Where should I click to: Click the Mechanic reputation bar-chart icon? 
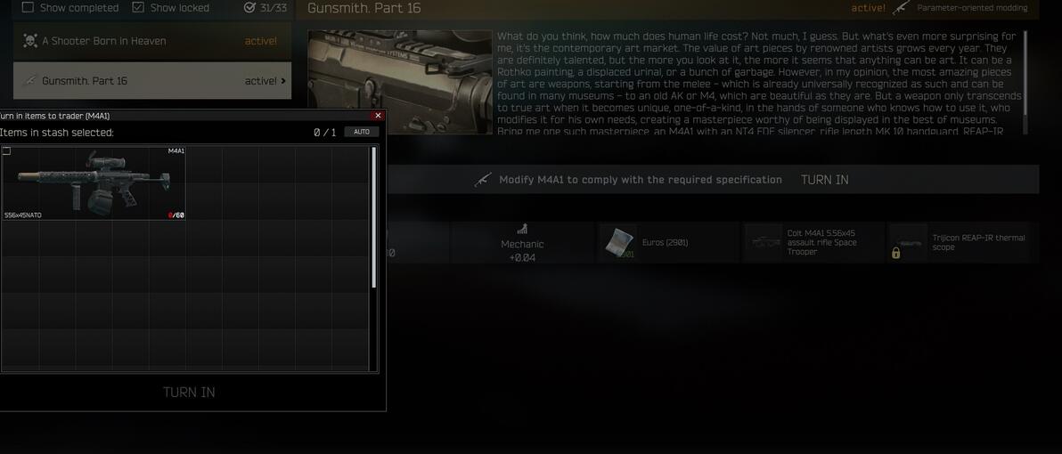522,230
